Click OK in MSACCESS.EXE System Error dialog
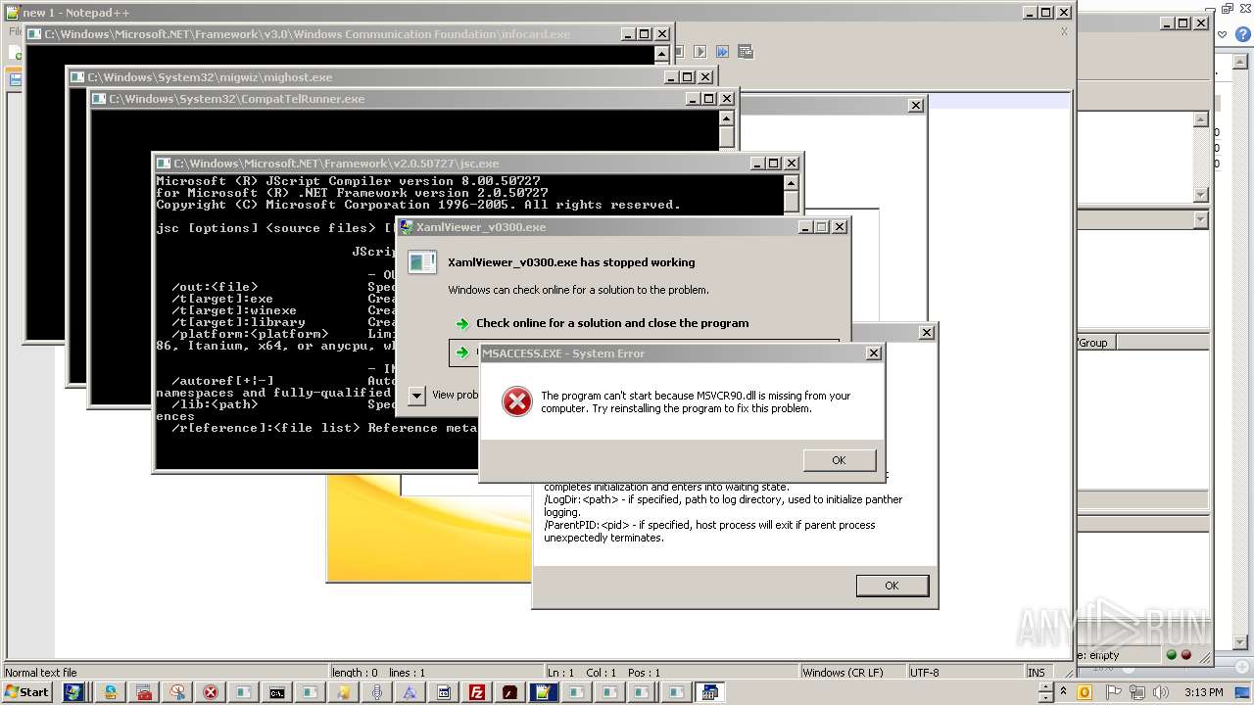The image size is (1254, 705). pos(839,460)
